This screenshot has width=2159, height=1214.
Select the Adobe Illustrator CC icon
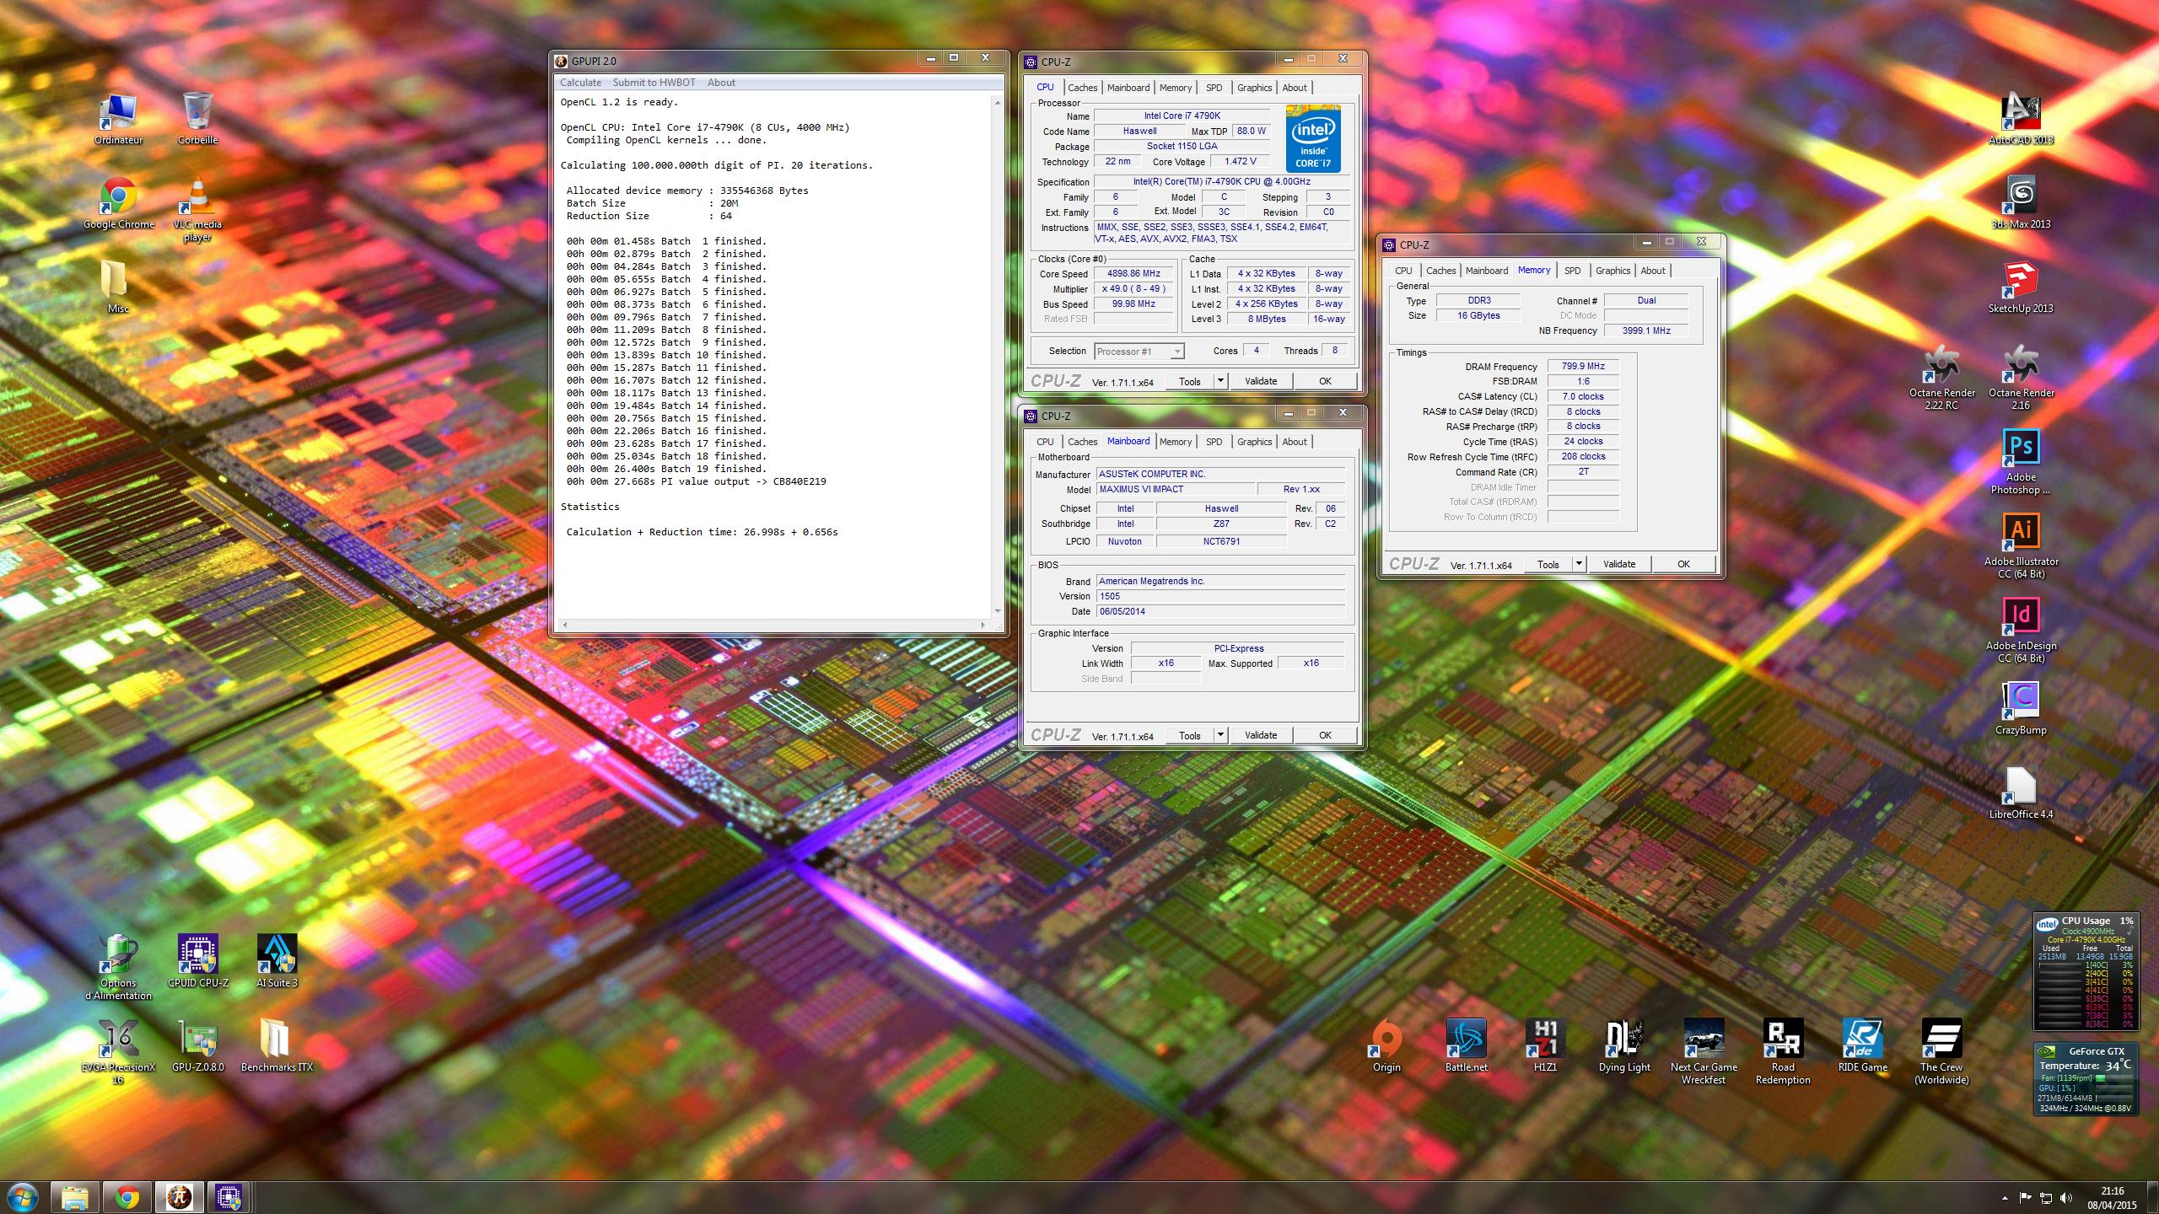coord(2021,546)
